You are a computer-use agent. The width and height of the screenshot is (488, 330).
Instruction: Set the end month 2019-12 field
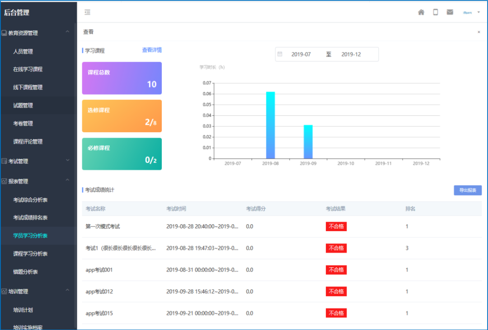pos(351,55)
